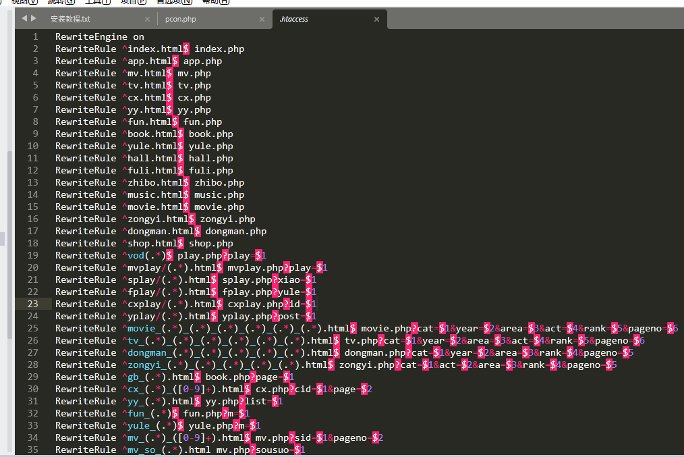This screenshot has width=684, height=457.
Task: Click line number 35 in gutter
Action: pos(33,450)
